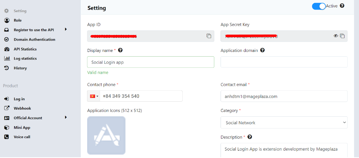Toggle the Active switch off
This screenshot has height=158, width=359.
tap(318, 6)
